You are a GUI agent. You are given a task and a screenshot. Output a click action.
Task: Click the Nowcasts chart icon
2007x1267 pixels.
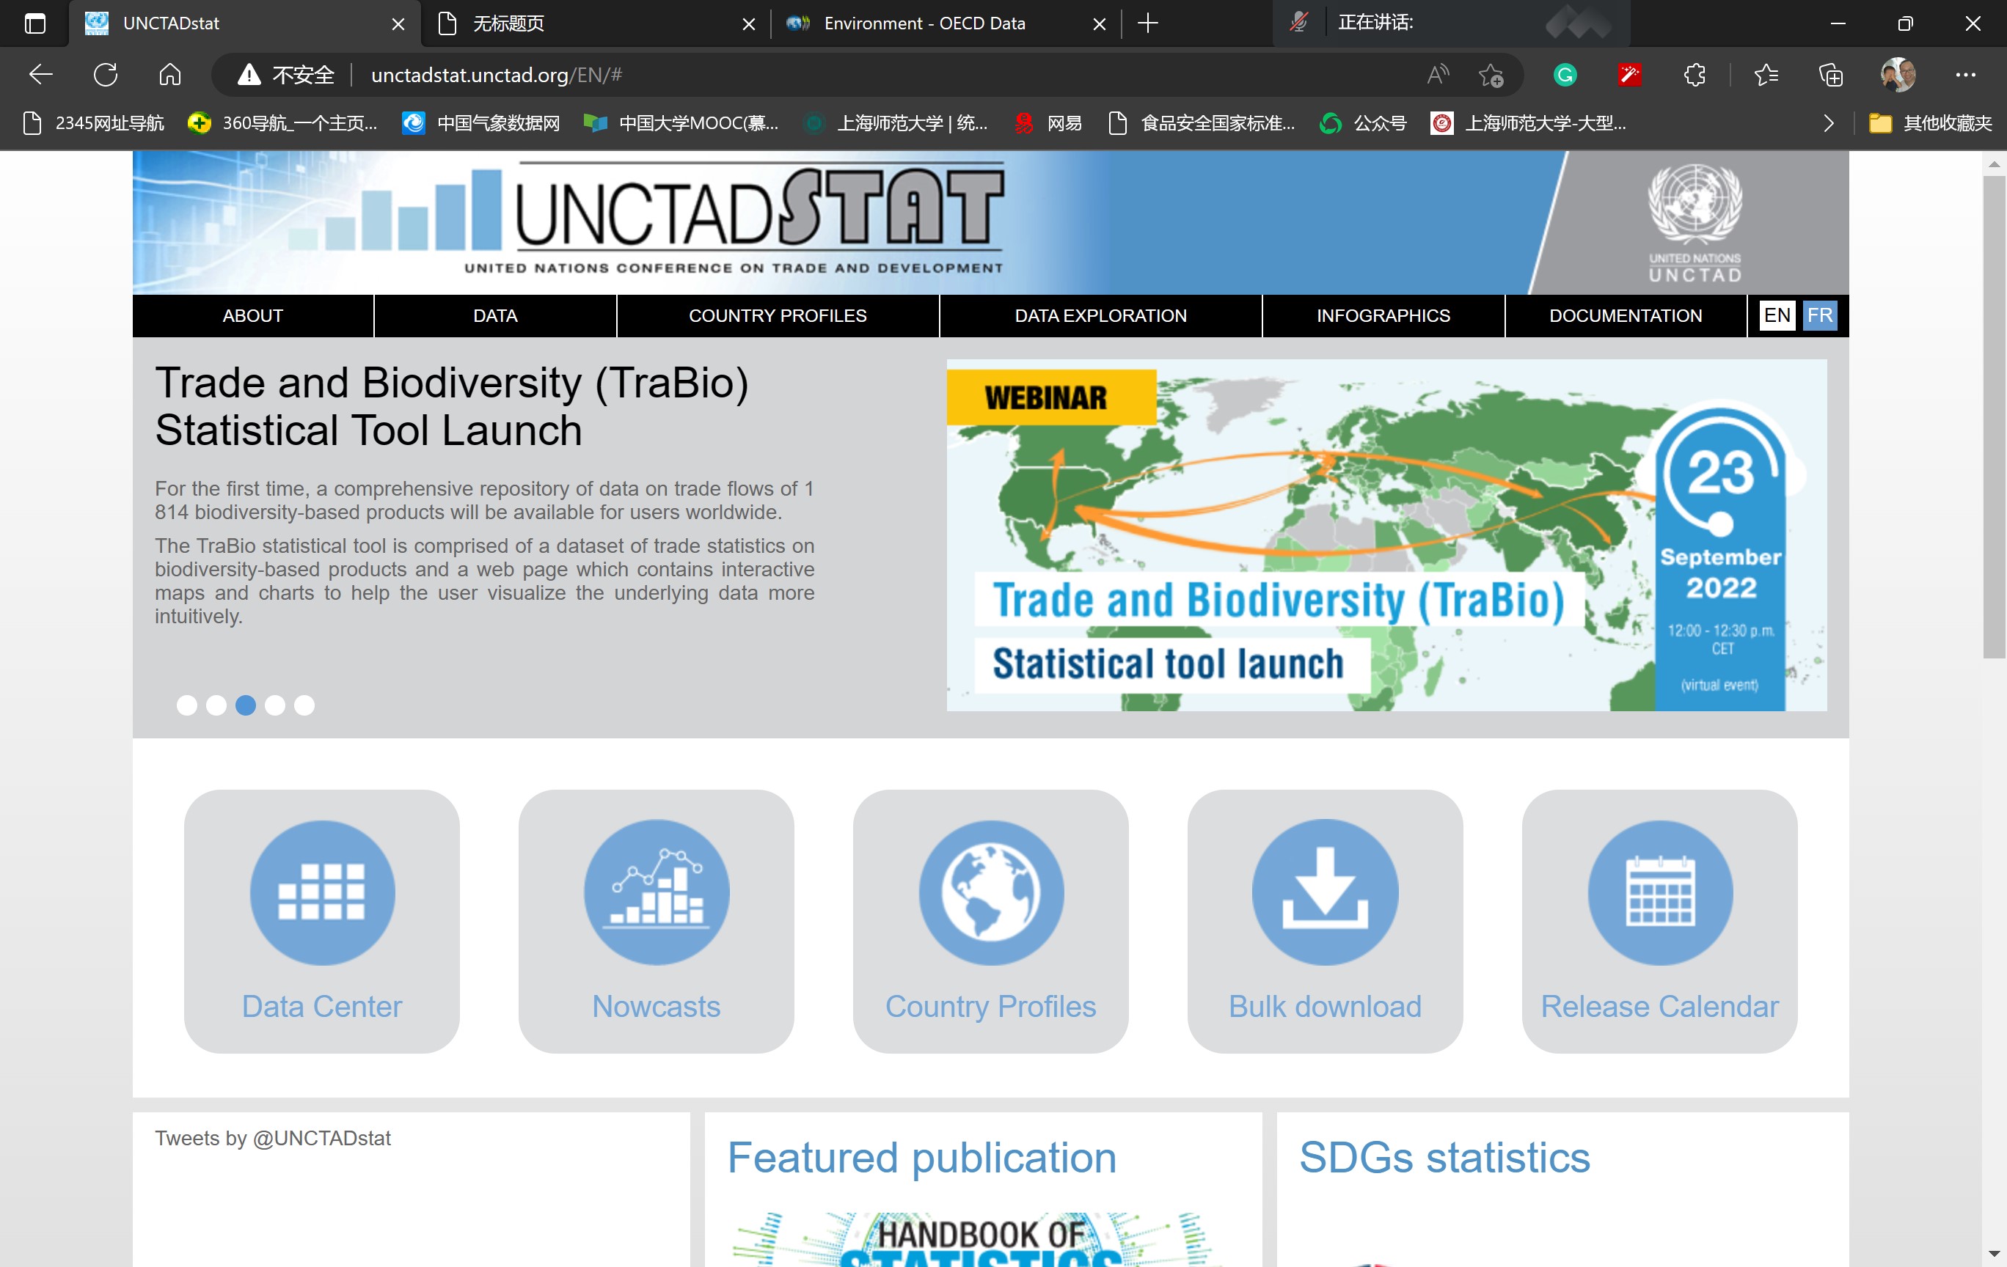pyautogui.click(x=656, y=892)
